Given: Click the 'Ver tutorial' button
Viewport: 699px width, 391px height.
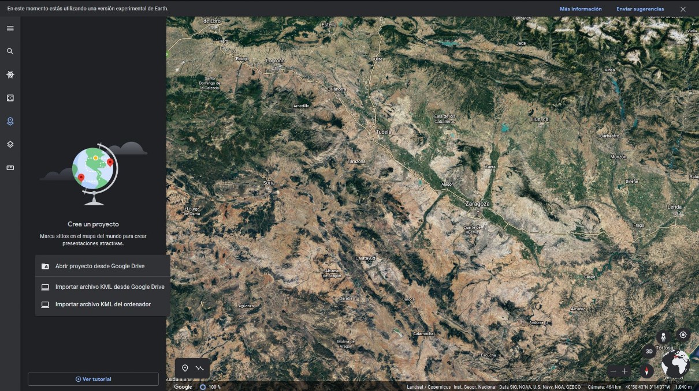Looking at the screenshot, I should (x=93, y=379).
